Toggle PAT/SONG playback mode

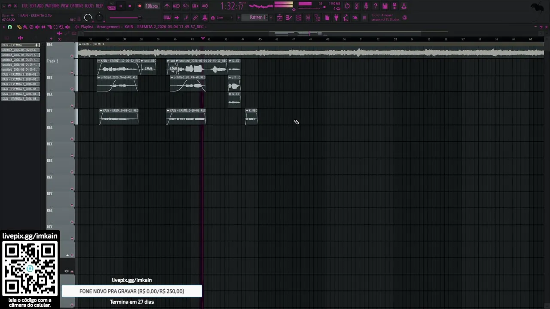click(x=112, y=6)
